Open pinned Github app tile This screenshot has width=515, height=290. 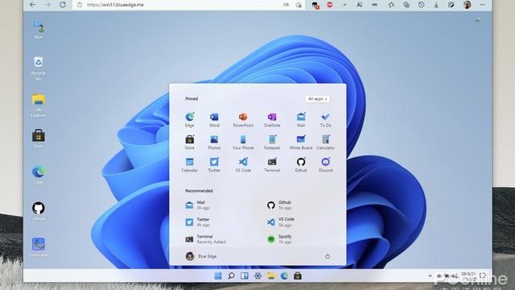(301, 164)
